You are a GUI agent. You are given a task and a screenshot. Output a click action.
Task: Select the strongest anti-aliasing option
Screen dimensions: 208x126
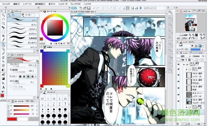32,76
